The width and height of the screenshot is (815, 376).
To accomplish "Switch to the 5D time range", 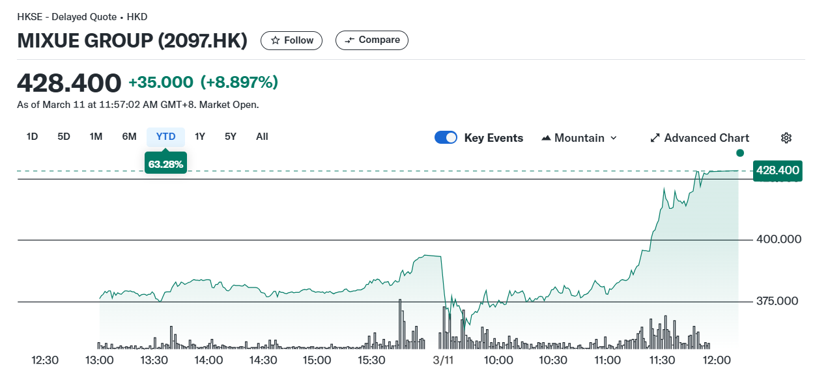I will tap(64, 137).
